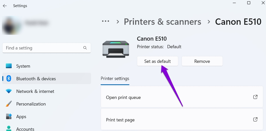The width and height of the screenshot is (266, 131).
Task: Click the back arrow in Settings
Action: [5, 6]
